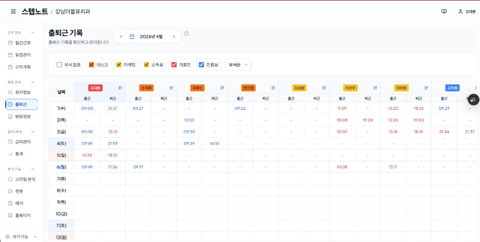Open the QR icon in 이유정 column header

pos(426,88)
